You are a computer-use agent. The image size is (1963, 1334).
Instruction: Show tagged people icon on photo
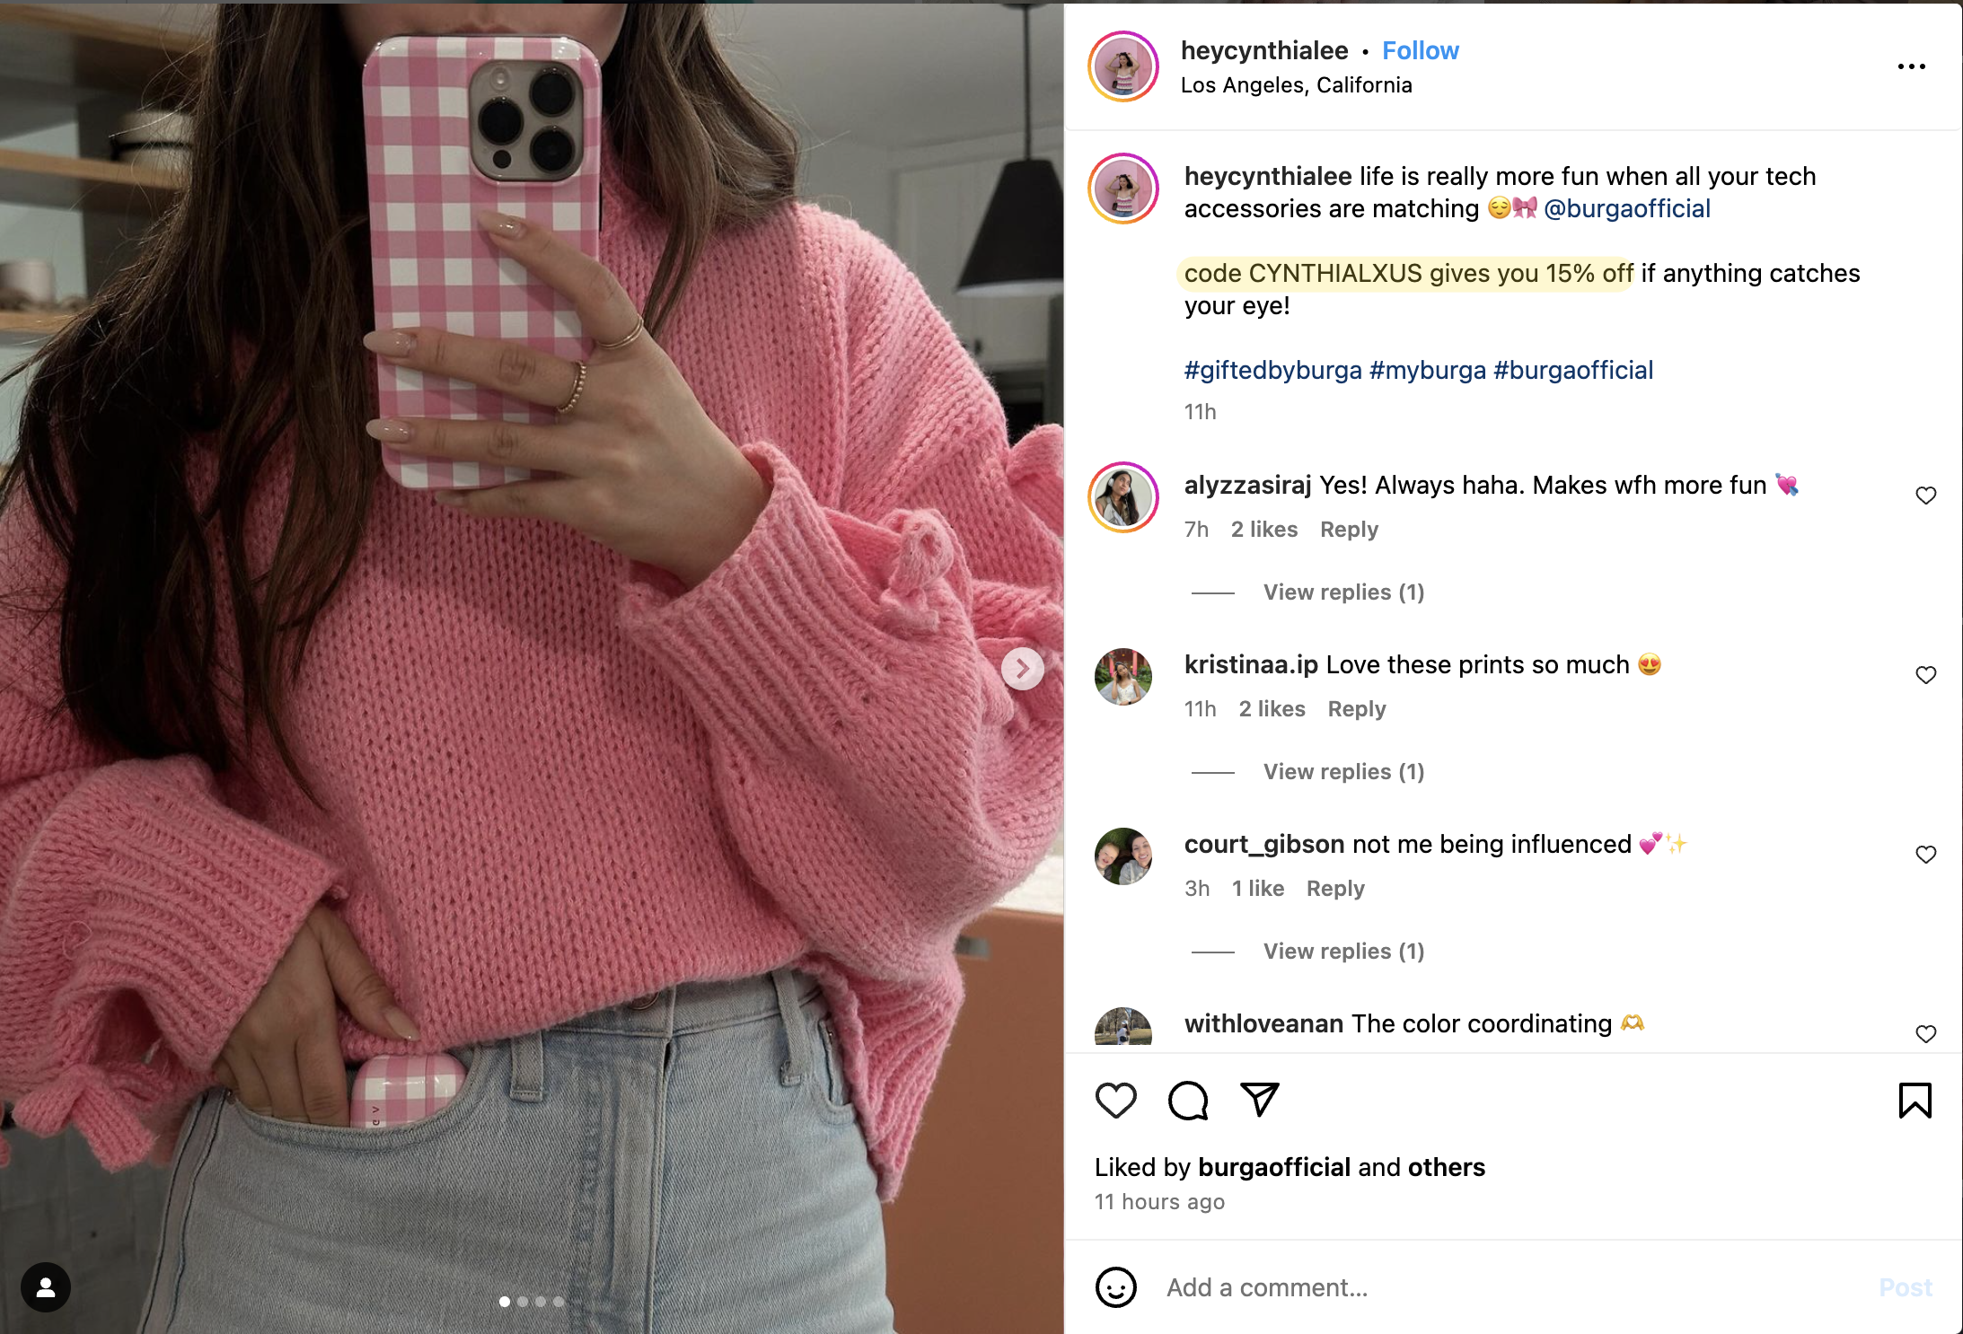tap(46, 1287)
